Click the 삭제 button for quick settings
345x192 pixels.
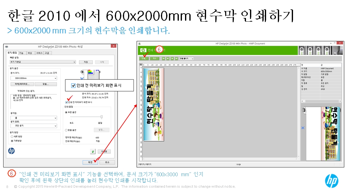[x=102, y=62]
